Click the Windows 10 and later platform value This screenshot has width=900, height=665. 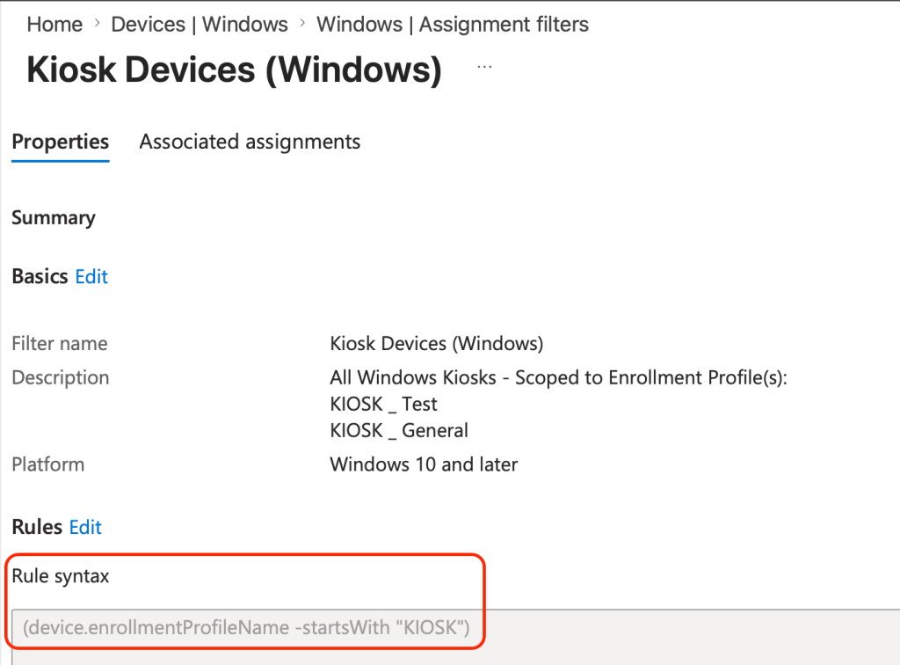point(424,464)
